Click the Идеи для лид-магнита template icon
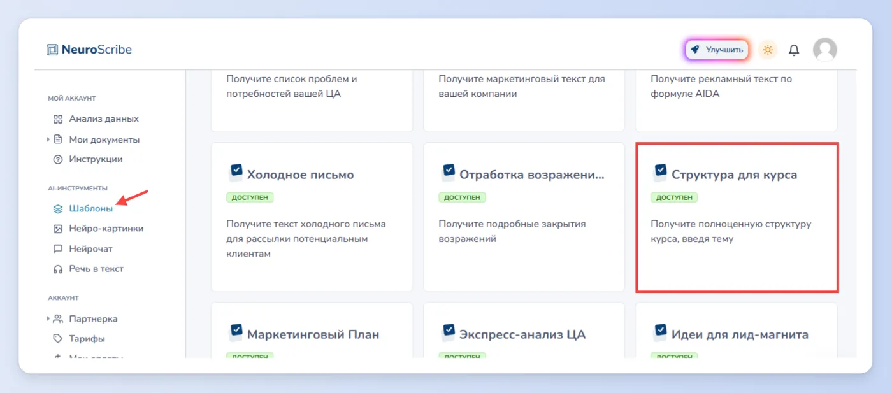 point(660,332)
